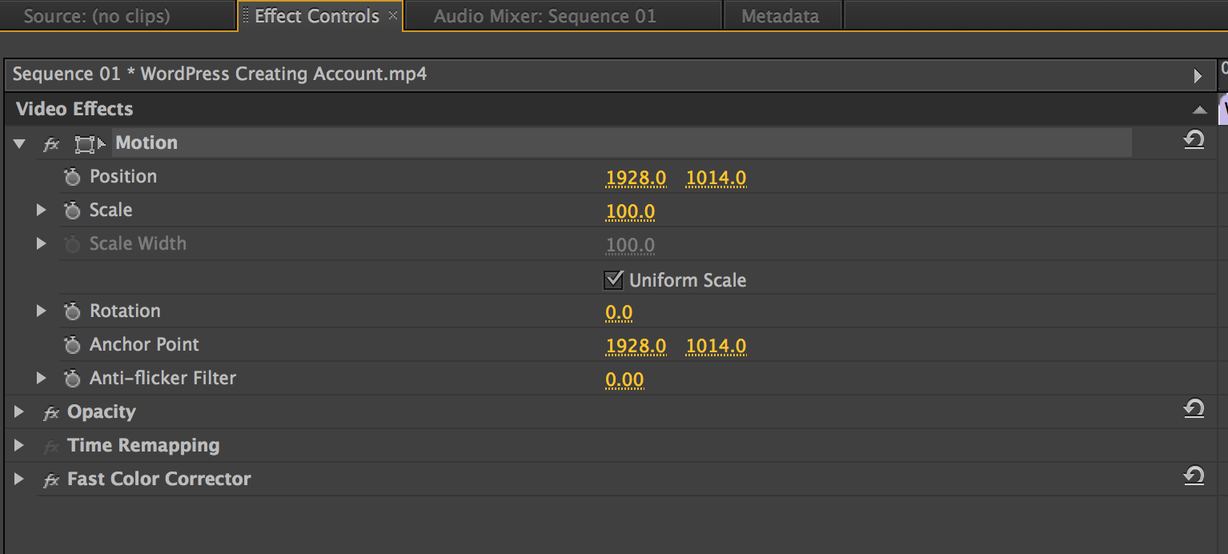Image resolution: width=1228 pixels, height=554 pixels.
Task: Disable Fast Color Corrector fx toggle
Action: [51, 480]
